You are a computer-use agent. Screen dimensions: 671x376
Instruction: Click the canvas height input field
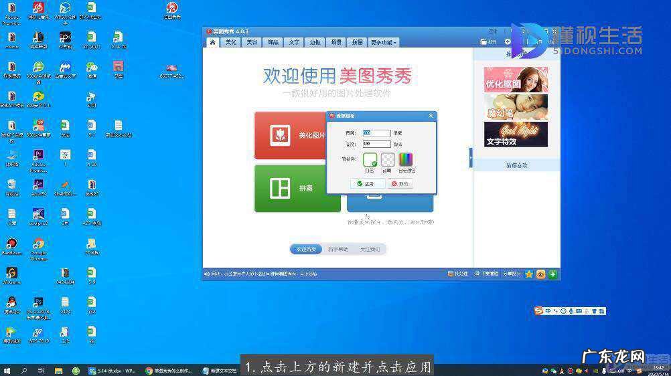click(x=376, y=144)
